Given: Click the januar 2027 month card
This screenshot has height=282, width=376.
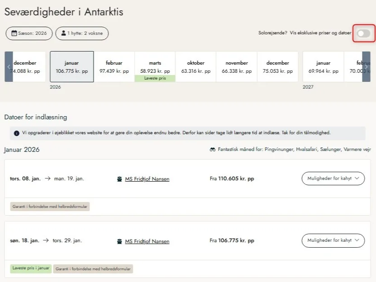Looking at the screenshot, I should coord(323,66).
